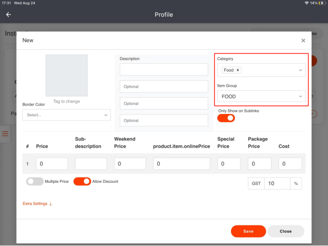Tap the back arrow in header
This screenshot has height=246, width=328.
[9, 15]
